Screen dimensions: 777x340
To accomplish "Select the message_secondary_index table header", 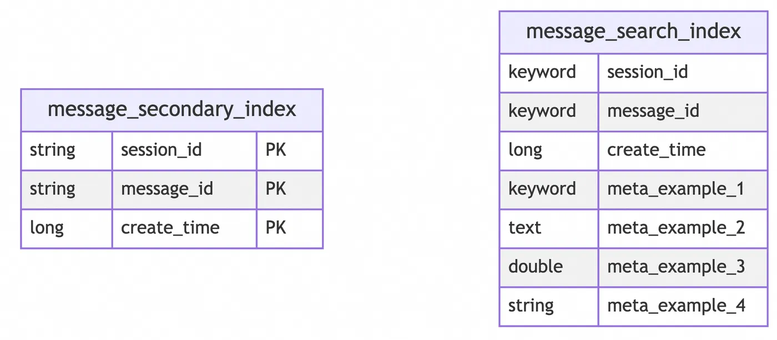I will [x=172, y=110].
